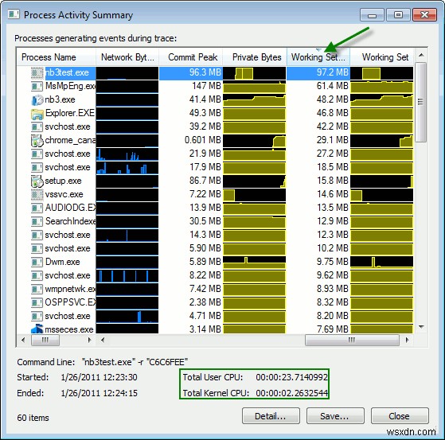Click the 60 items count label
Viewport: 445px width, 440px height.
(33, 418)
